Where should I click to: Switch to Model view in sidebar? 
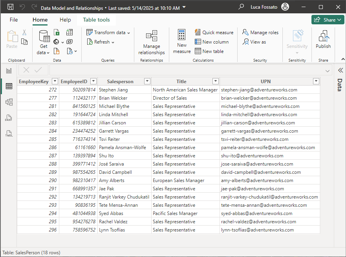tap(9, 102)
